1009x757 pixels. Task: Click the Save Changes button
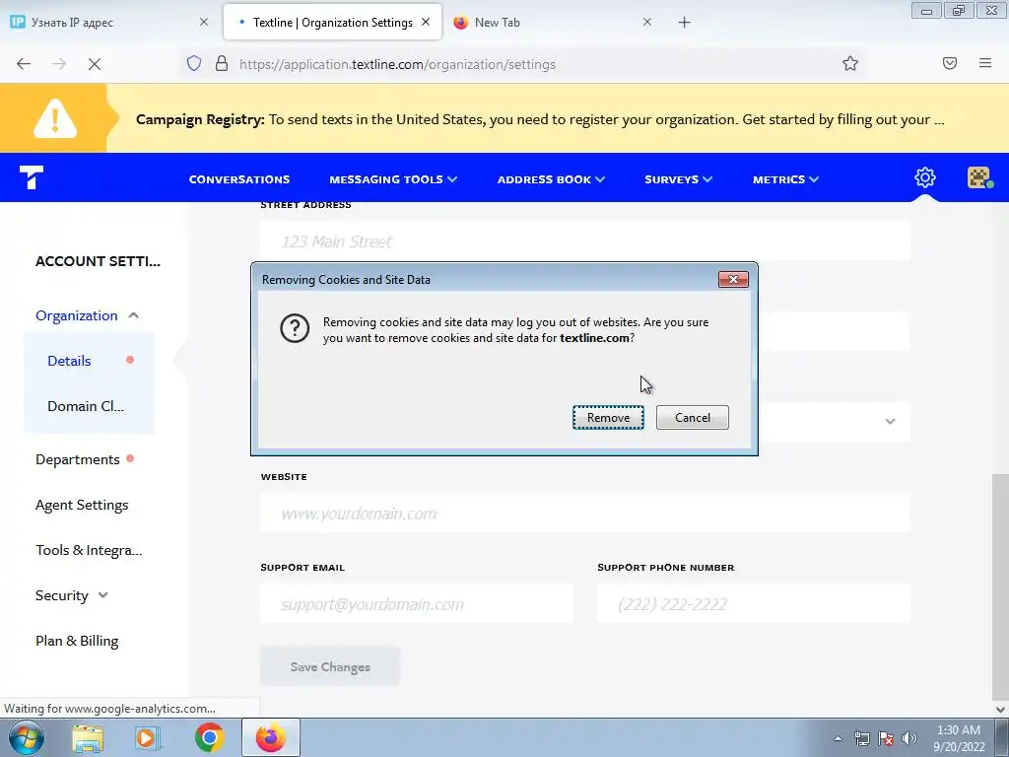(x=330, y=667)
